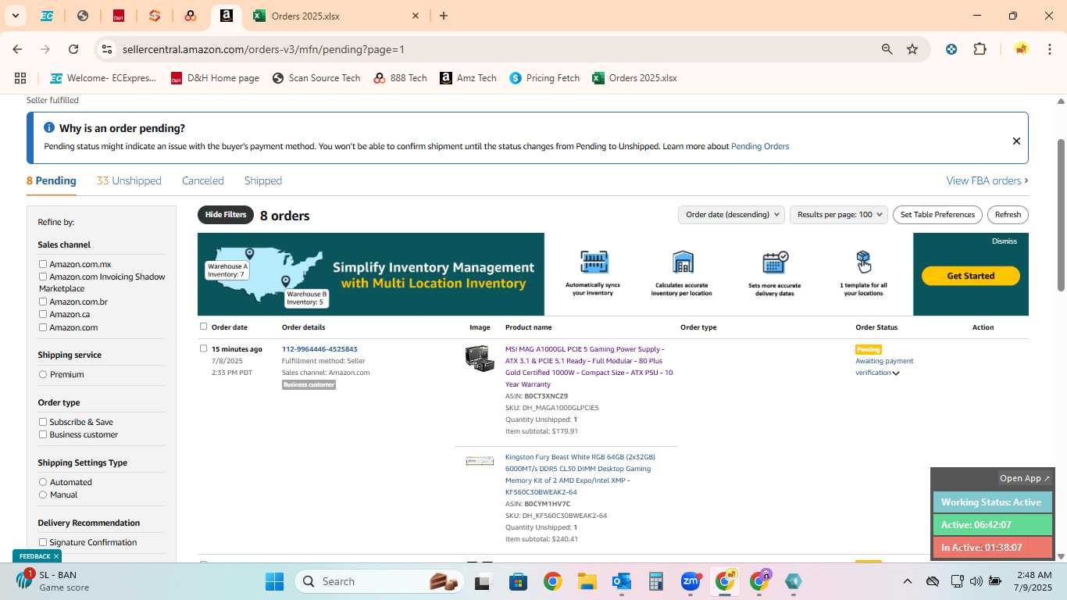Check the Business customer order type

43,434
